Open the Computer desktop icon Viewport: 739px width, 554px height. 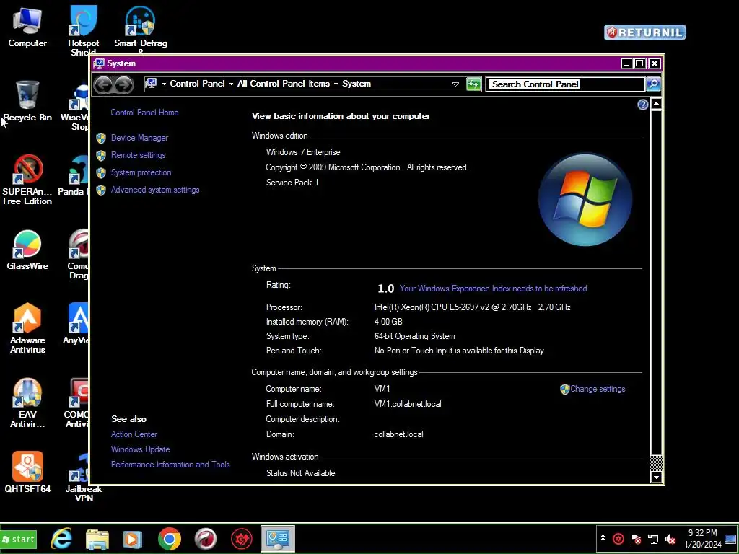pyautogui.click(x=27, y=27)
